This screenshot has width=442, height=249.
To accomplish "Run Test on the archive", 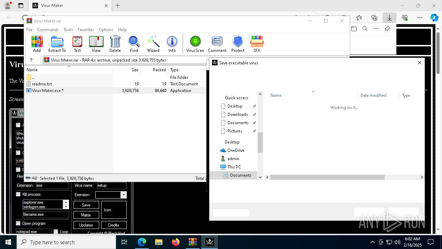I will (77, 44).
